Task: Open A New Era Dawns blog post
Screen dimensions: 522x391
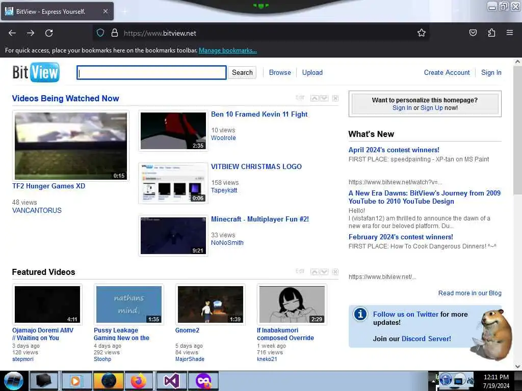Action: pyautogui.click(x=425, y=197)
